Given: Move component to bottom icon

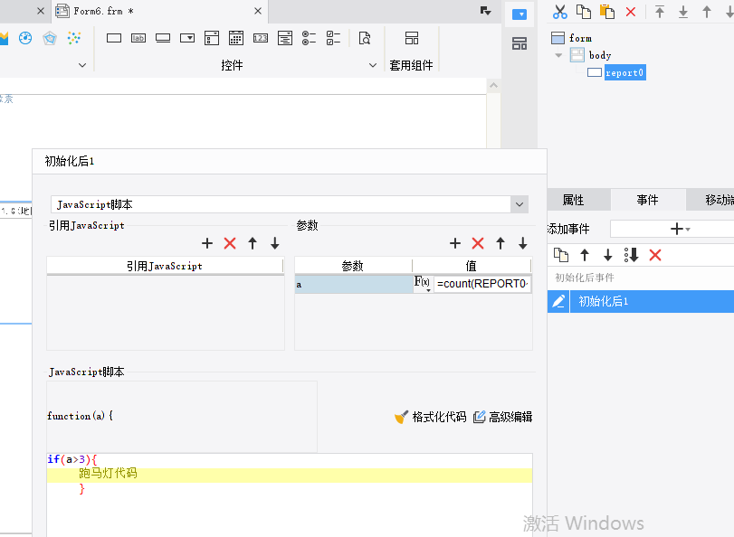Looking at the screenshot, I should coord(683,12).
